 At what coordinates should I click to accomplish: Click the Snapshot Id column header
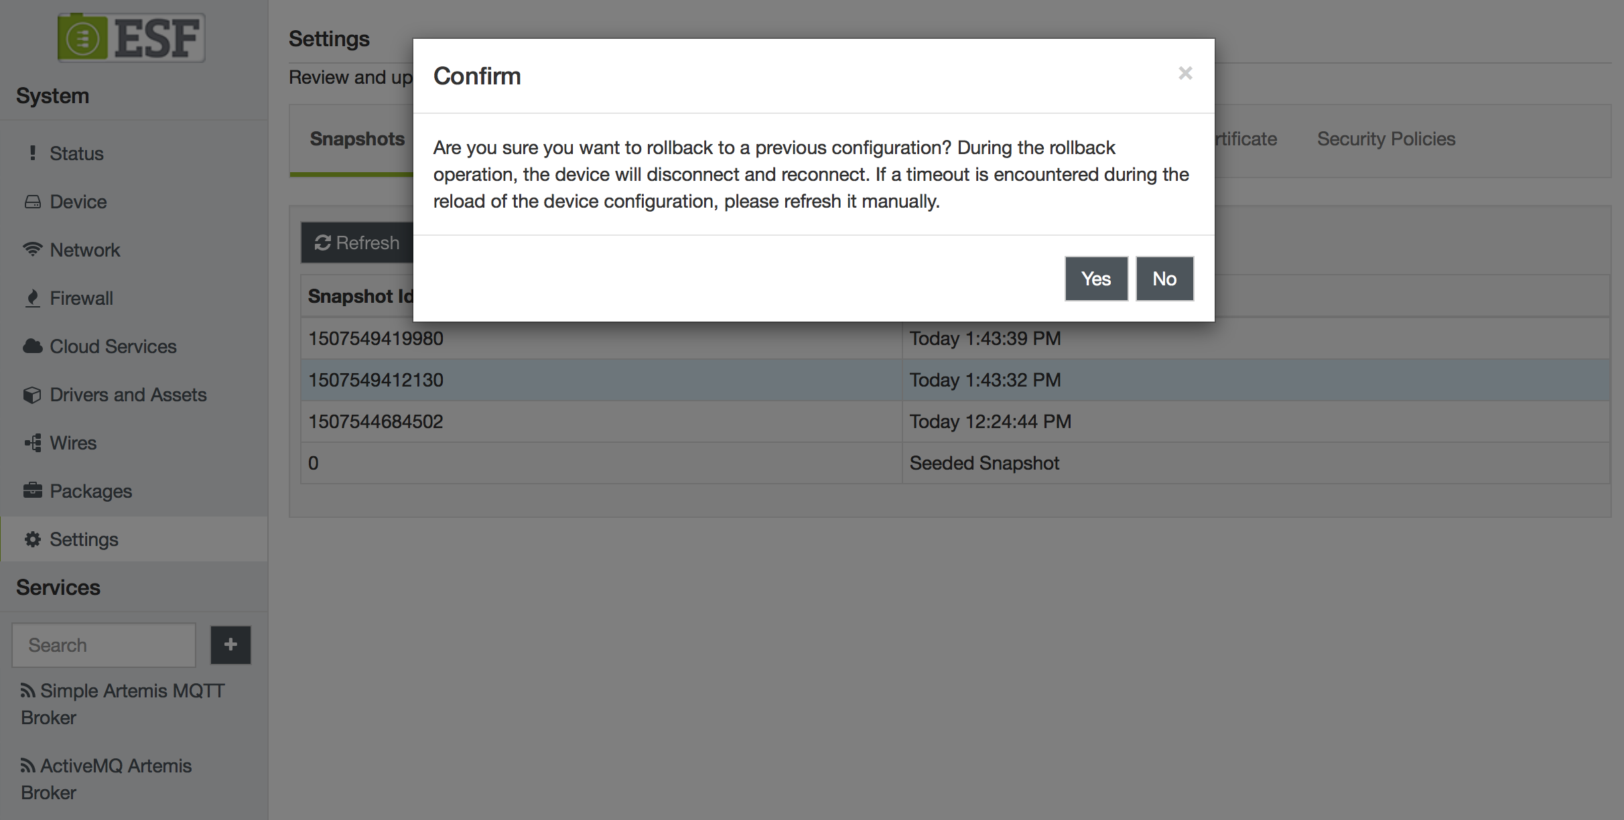coord(360,296)
